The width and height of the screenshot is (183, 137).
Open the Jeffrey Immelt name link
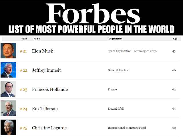[x=46, y=70]
